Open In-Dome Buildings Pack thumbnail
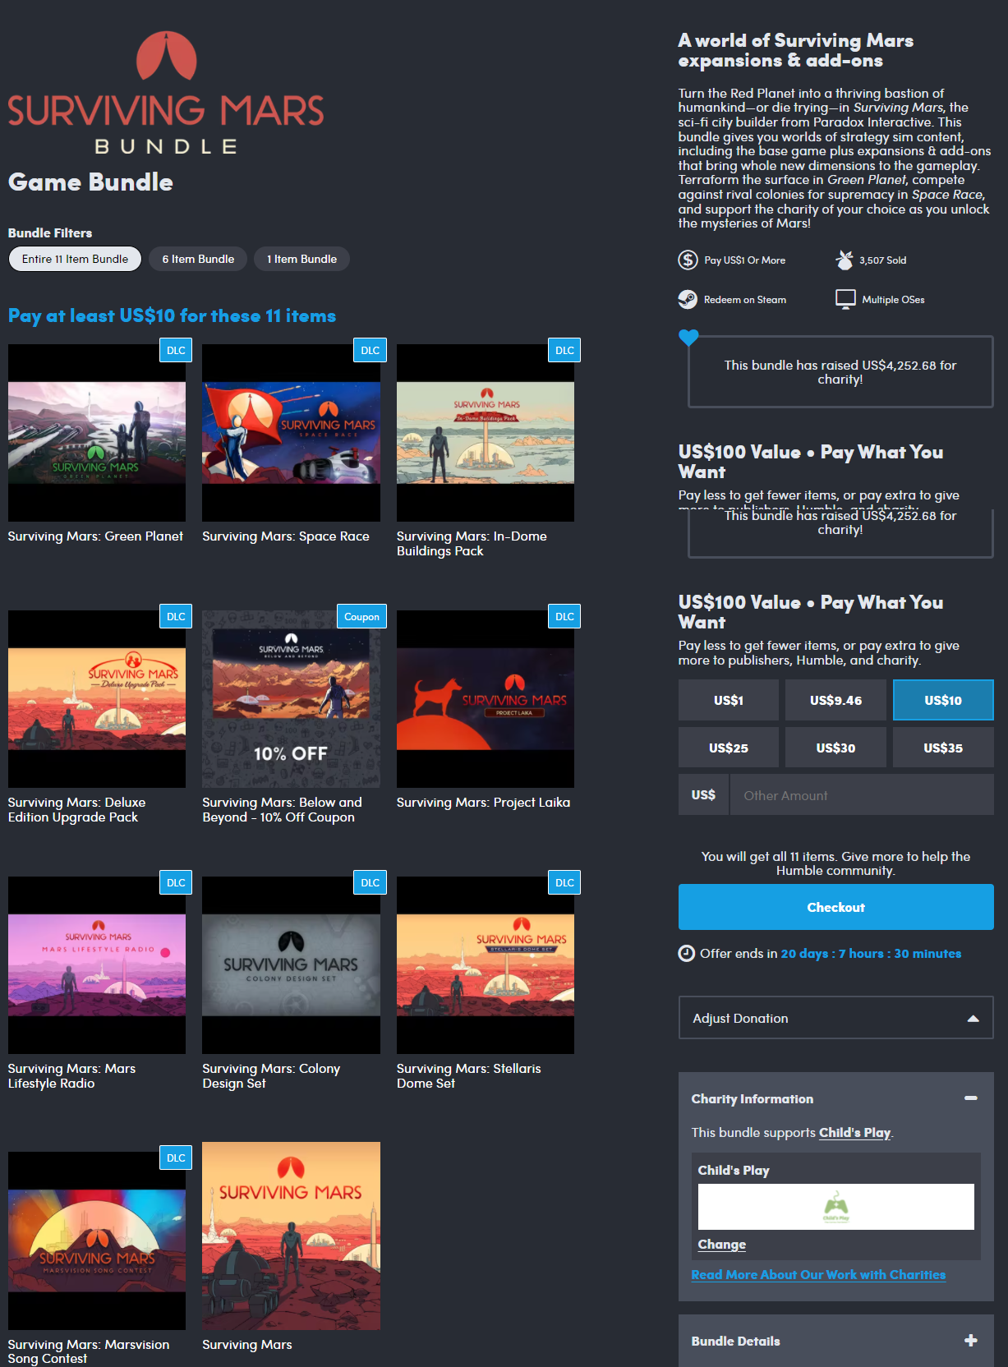Screen dimensions: 1008x1367 [x=486, y=433]
